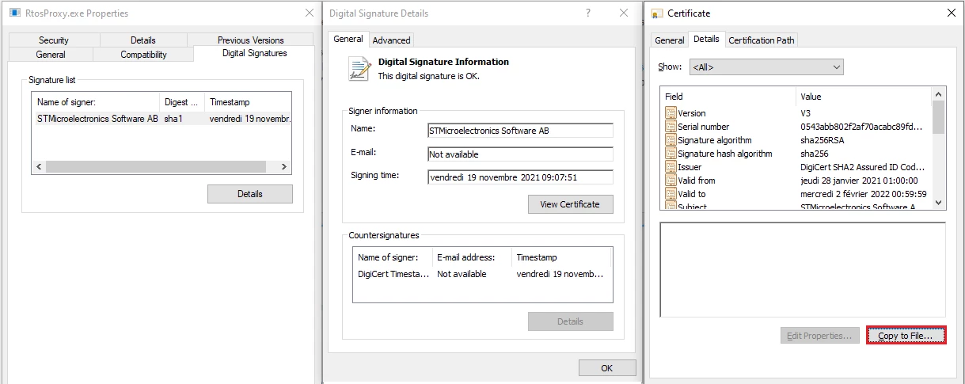Click the Copy to File button
This screenshot has width=965, height=384.
(906, 336)
